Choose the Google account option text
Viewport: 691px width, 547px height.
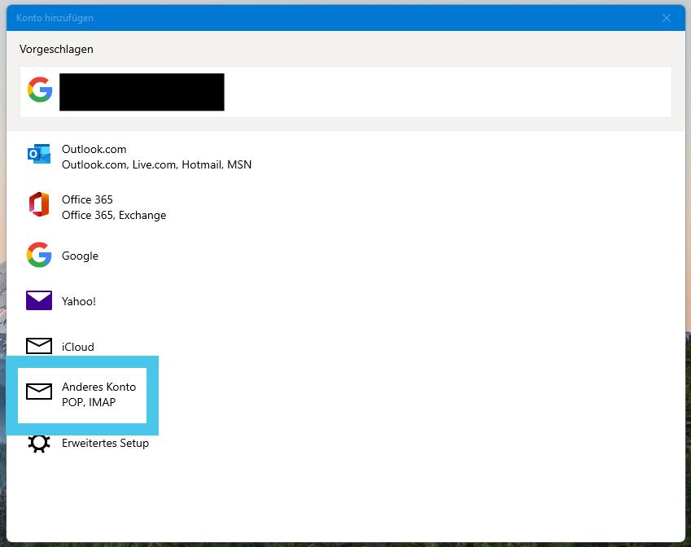pos(80,256)
